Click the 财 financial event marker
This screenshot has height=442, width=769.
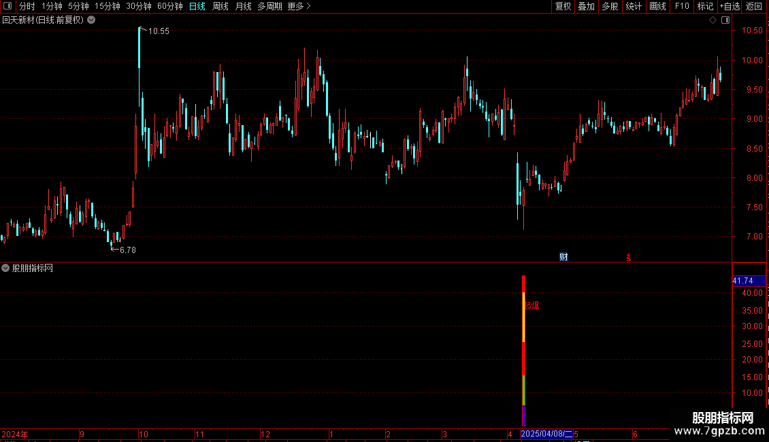click(x=563, y=257)
